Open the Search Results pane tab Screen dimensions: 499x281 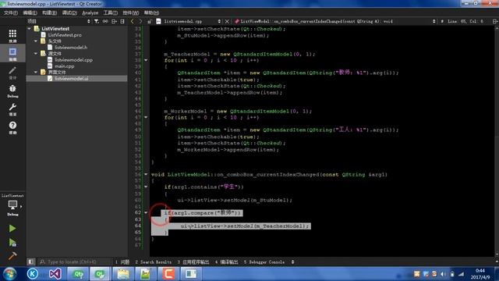(153, 262)
